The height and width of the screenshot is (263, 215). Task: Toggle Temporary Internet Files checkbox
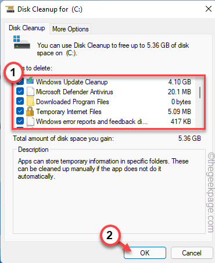tap(20, 111)
